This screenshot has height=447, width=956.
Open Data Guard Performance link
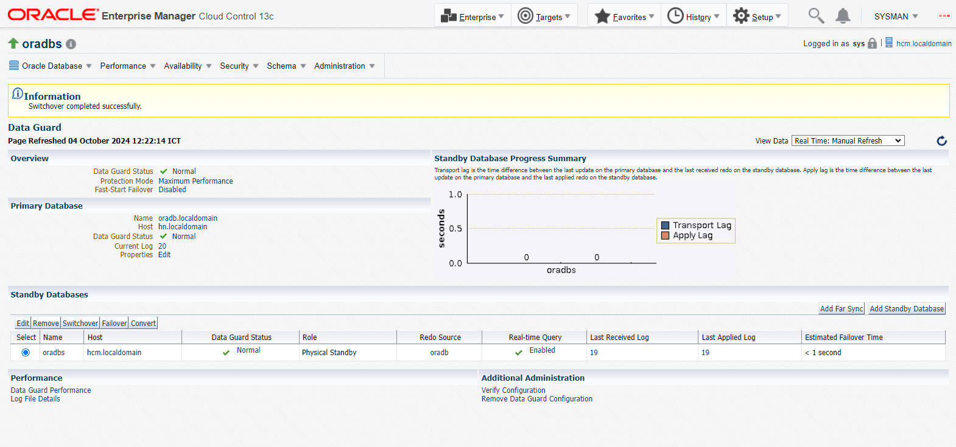(x=51, y=390)
